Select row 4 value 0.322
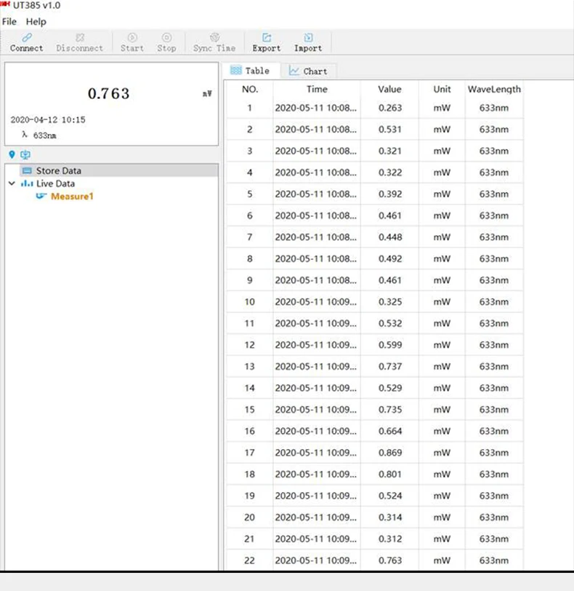 pos(390,172)
